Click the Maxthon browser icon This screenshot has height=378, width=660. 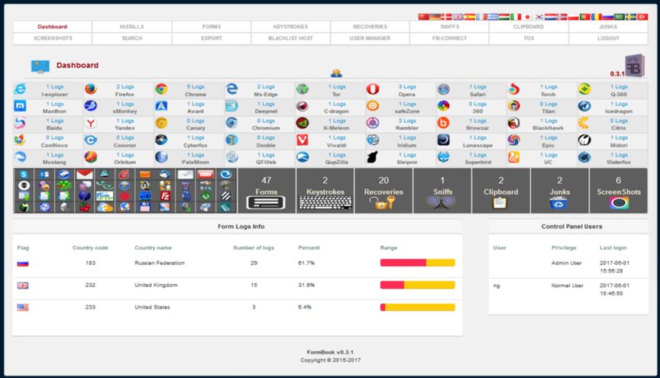click(20, 106)
